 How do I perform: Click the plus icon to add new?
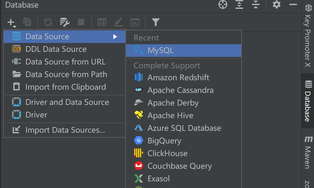point(11,22)
